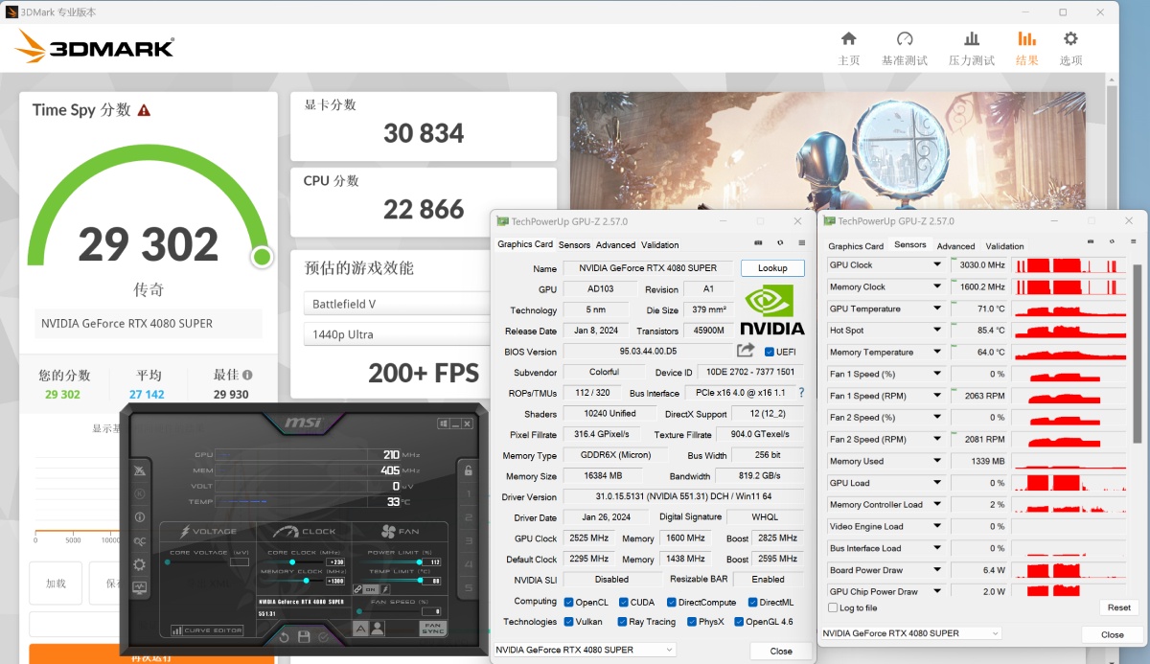
Task: Expand the GPU Temperature sensor dropdown
Action: [x=937, y=309]
